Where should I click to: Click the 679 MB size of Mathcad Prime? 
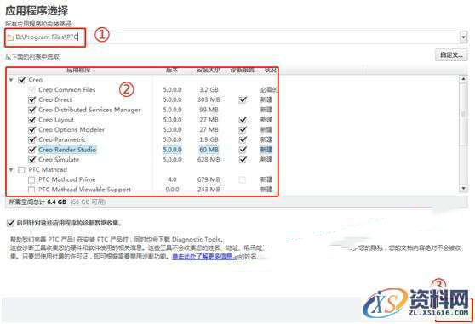click(x=209, y=179)
